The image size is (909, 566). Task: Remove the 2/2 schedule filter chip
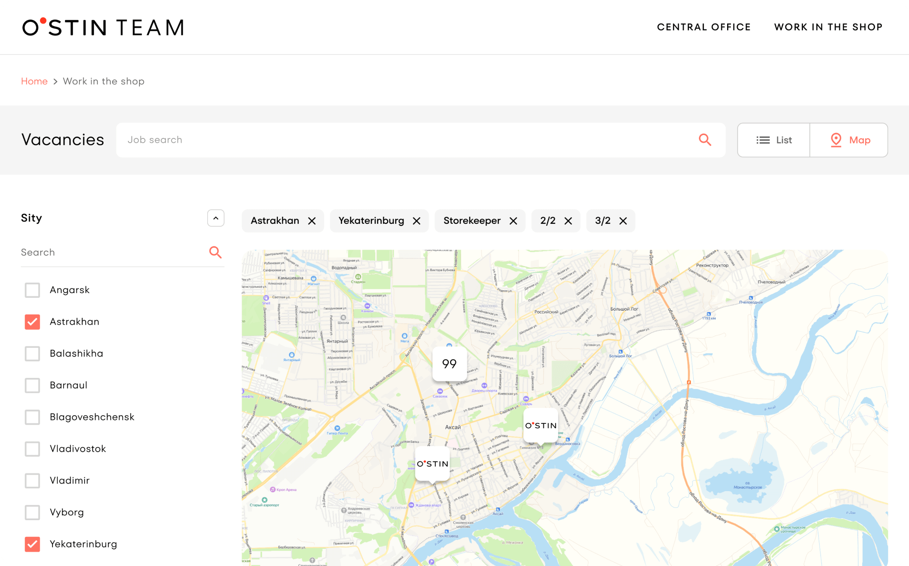point(568,221)
